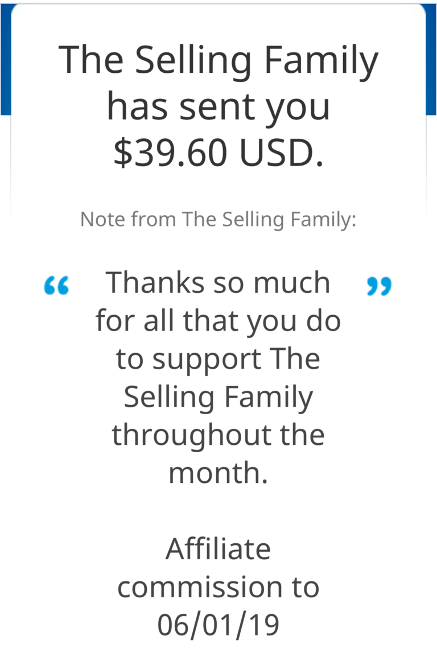The height and width of the screenshot is (661, 437).
Task: Select "Selling Family" inside the quoted note
Action: click(218, 397)
